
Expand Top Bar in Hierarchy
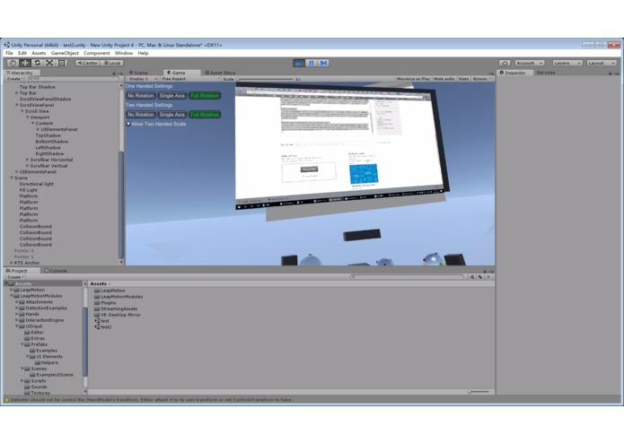(x=17, y=93)
